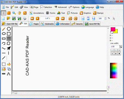This screenshot has height=99, width=124.
Task: Switch to the Security tab
Action: coord(77,24)
